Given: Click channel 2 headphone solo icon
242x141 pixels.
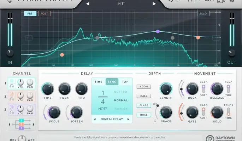Looking at the screenshot, I should (12, 98).
